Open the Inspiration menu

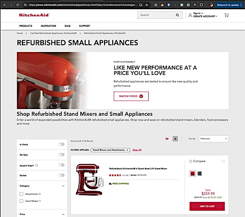point(48,26)
